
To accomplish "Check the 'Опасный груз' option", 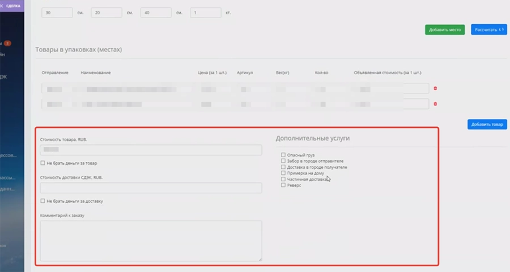I will tap(283, 155).
